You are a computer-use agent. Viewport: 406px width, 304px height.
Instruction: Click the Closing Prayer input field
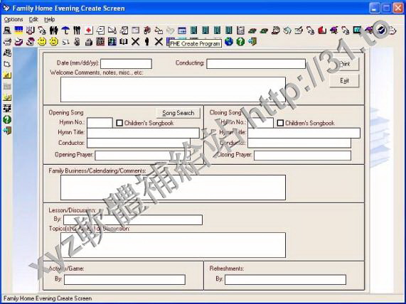(x=302, y=156)
